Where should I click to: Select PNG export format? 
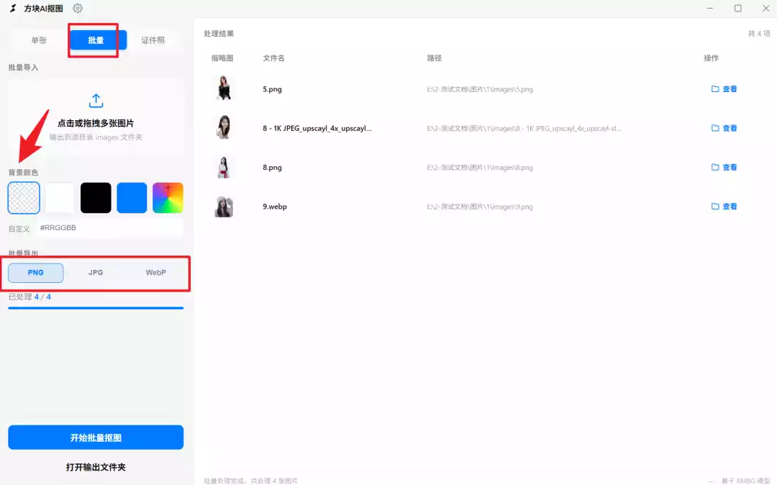click(36, 273)
